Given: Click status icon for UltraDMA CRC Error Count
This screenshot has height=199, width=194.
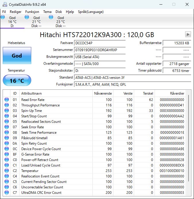Looking at the screenshot, I should pos(7,192).
